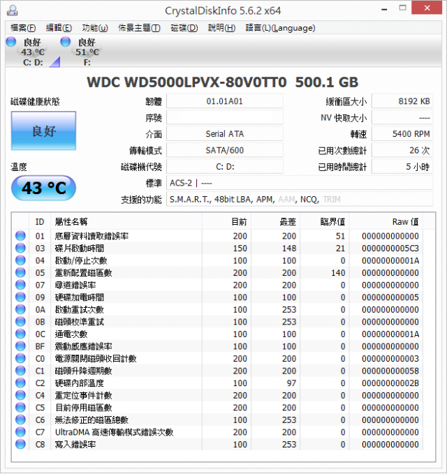Click the status orb for attribute 0A

click(20, 309)
